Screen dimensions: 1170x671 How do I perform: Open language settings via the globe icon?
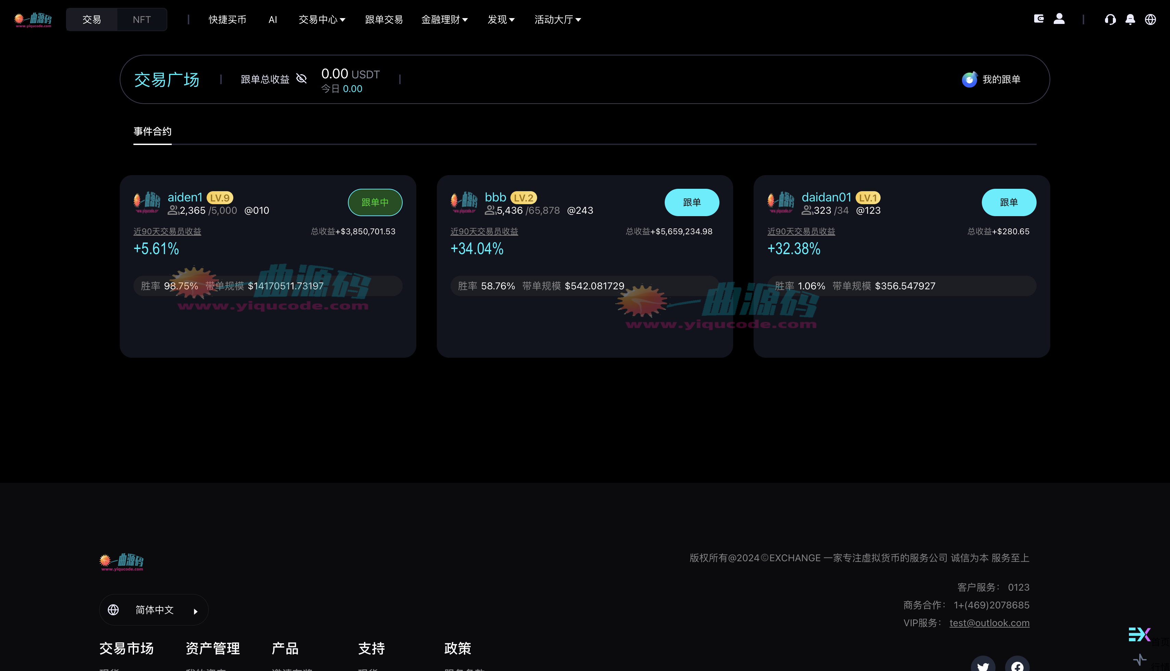(x=1150, y=19)
